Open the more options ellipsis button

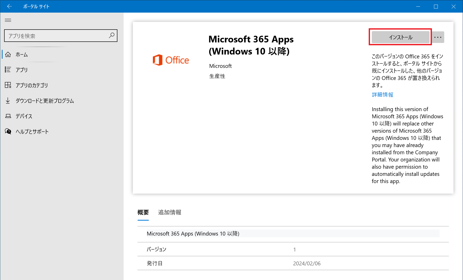click(x=438, y=37)
